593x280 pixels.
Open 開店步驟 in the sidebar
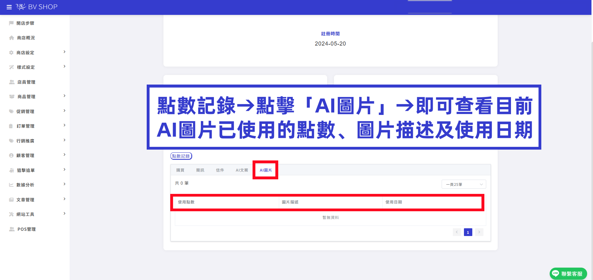pyautogui.click(x=25, y=23)
